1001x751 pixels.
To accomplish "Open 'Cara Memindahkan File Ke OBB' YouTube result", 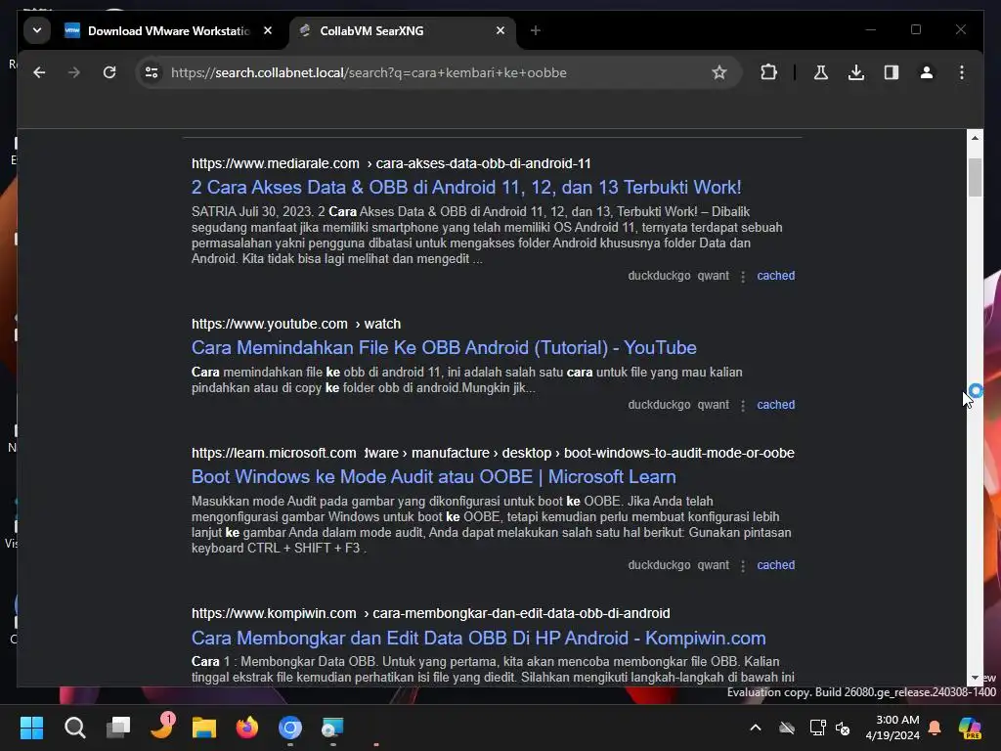I will [x=444, y=347].
